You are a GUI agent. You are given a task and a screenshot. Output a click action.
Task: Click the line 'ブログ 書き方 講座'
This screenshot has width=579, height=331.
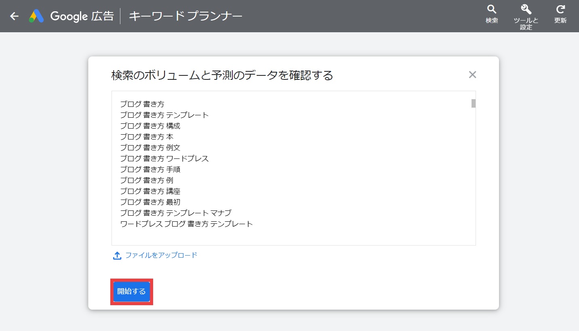150,192
